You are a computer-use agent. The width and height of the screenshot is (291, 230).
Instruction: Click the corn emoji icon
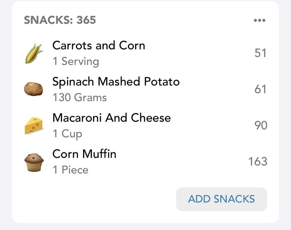34,53
